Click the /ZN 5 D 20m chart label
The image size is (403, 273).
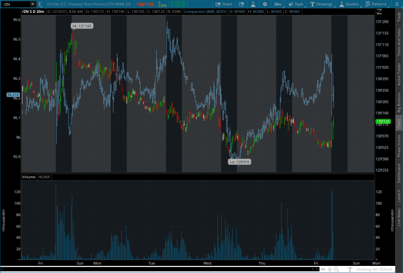33,12
